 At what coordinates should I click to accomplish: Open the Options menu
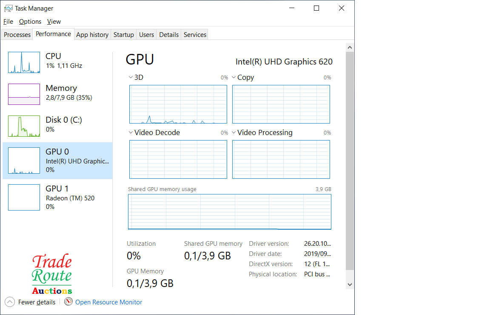[30, 22]
